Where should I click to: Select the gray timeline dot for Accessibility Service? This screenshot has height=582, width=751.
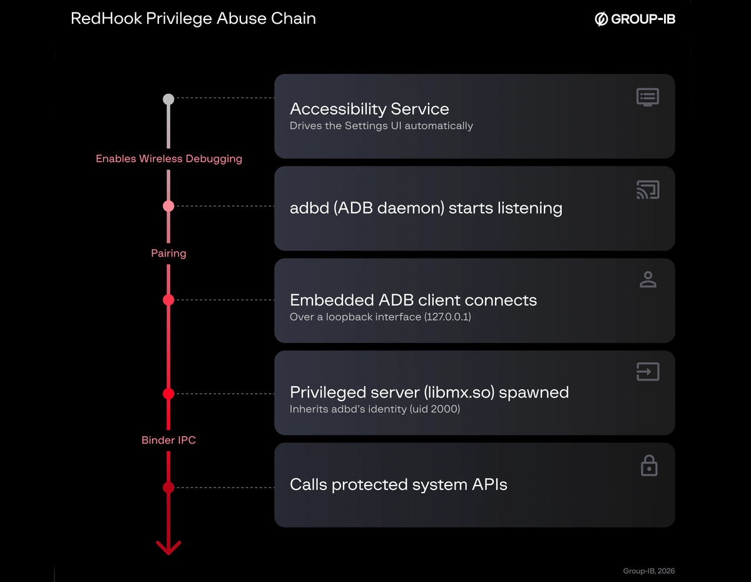[x=168, y=99]
